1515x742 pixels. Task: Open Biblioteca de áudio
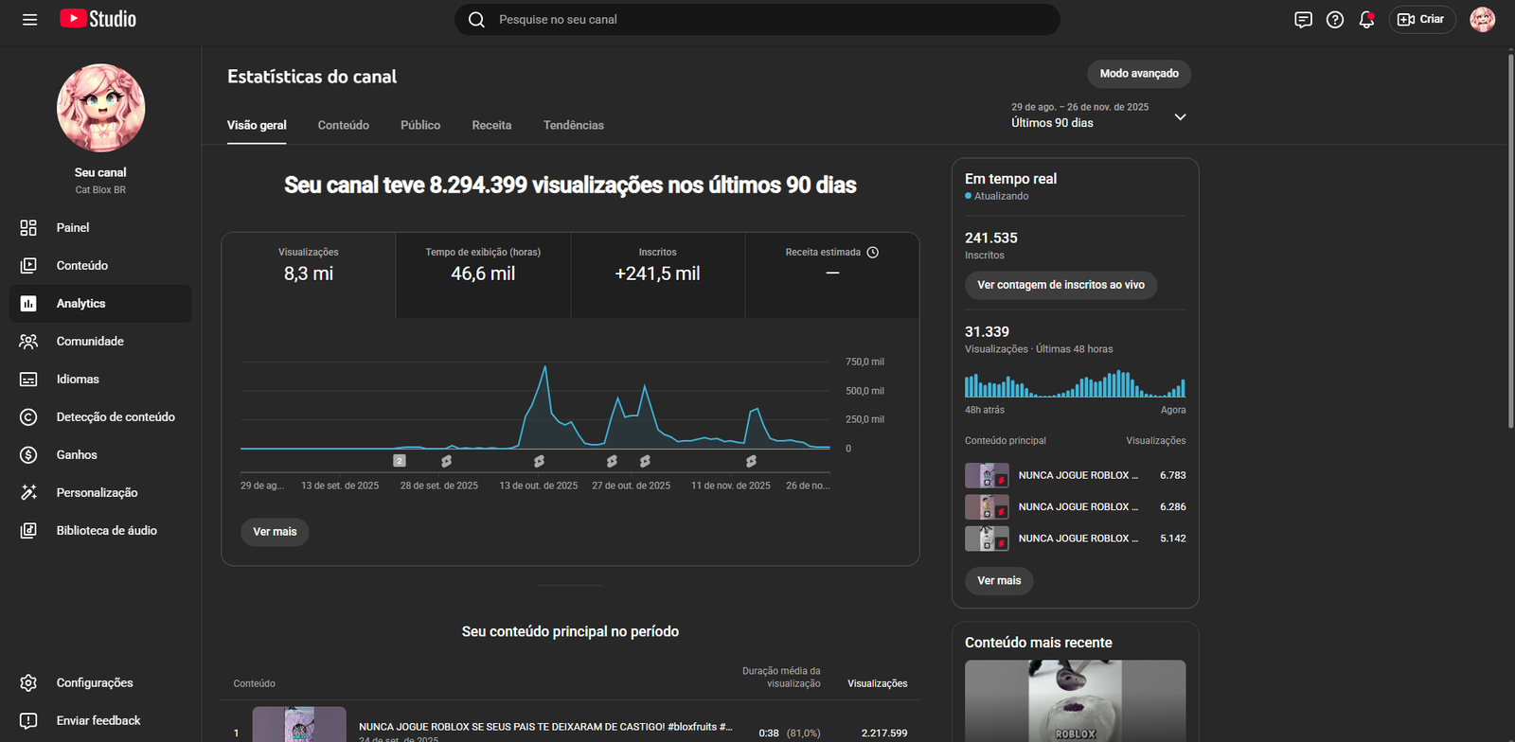pos(106,531)
